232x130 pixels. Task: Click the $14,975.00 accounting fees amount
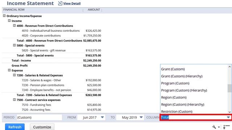coord(94,110)
